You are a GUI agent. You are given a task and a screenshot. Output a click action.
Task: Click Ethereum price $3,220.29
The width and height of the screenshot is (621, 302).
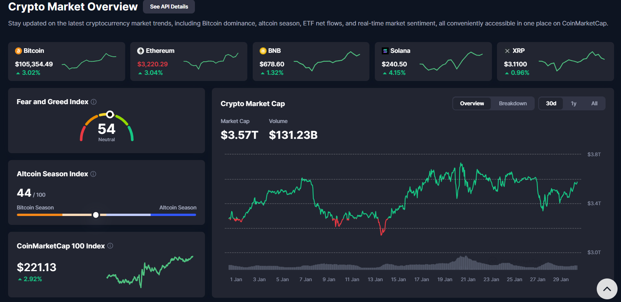[x=153, y=64]
